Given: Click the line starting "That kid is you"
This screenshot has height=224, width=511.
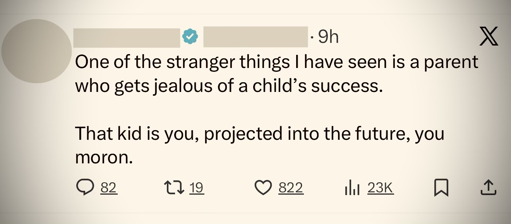Looking at the screenshot, I should point(259,134).
